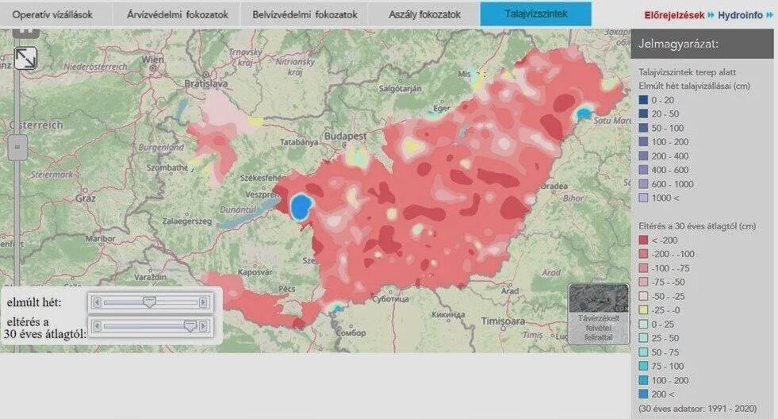Open the Árvízvédelmi fokozatok tab
This screenshot has width=778, height=419.
[177, 14]
